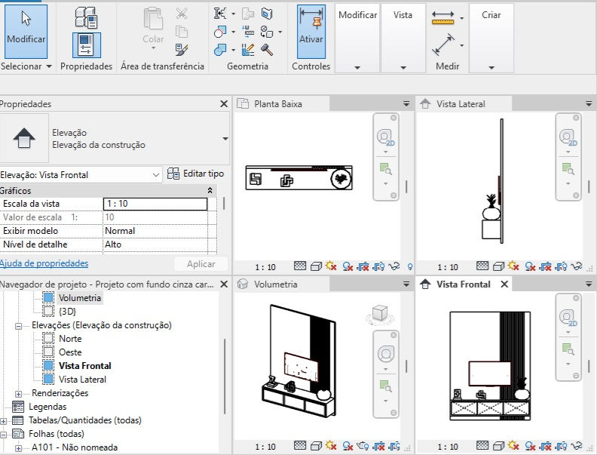Click crop view icon in Vista Lateral bar

pos(546,266)
